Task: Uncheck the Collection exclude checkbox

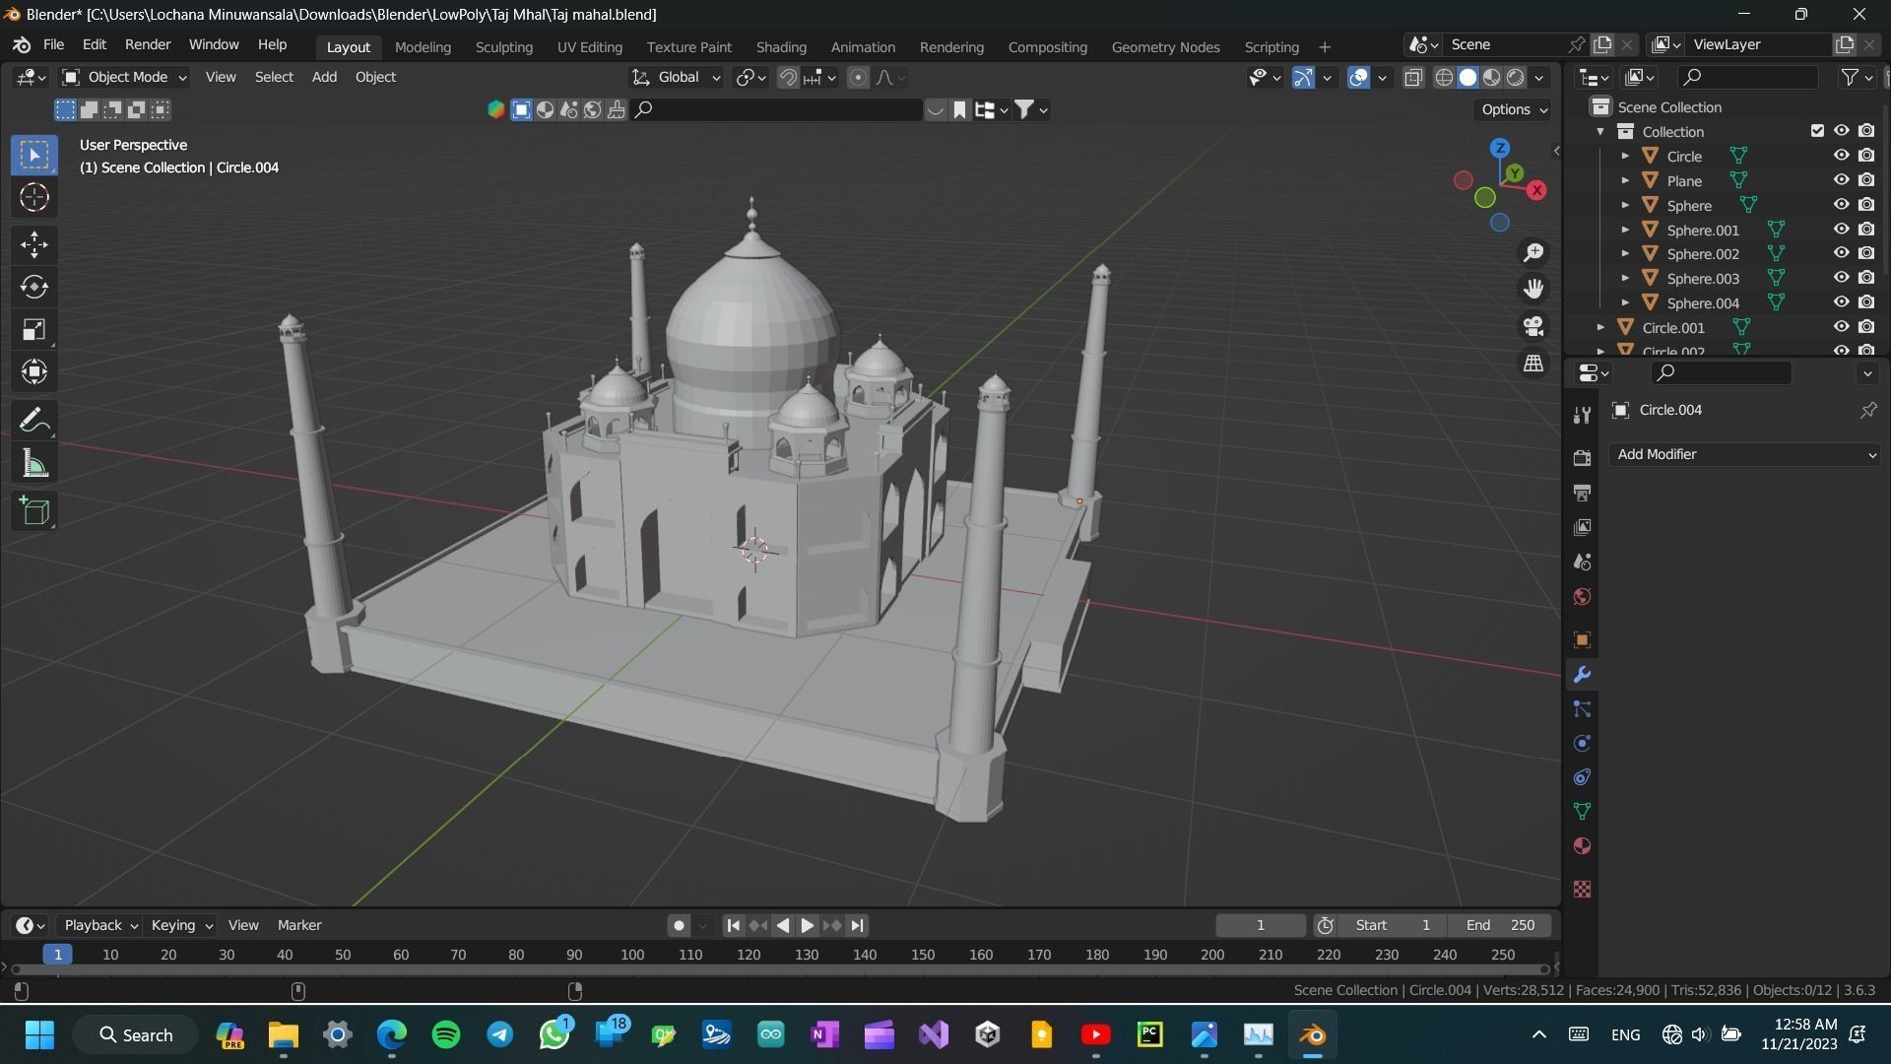Action: tap(1817, 131)
